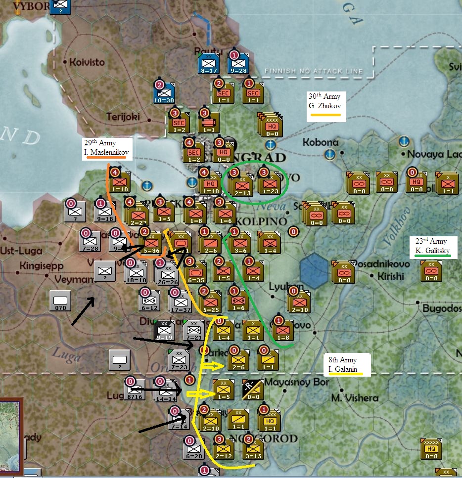Select the yellow Soviet counter showing 3=15
The image size is (462, 478).
pyautogui.click(x=253, y=449)
